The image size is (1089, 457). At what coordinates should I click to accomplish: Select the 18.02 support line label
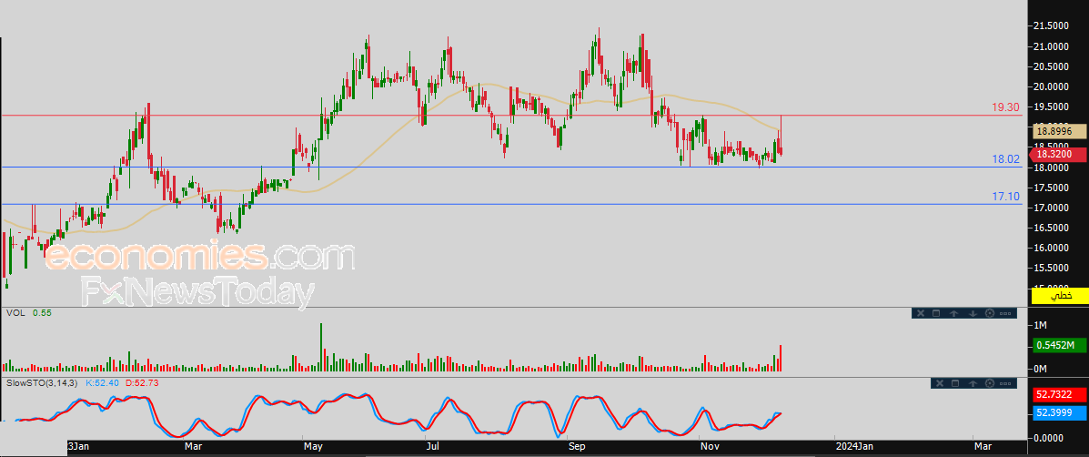pyautogui.click(x=1005, y=159)
